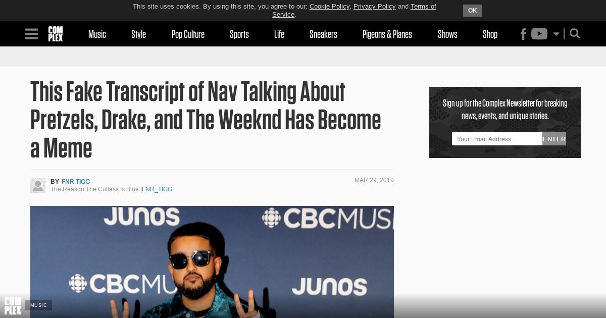
Task: Open the Sports section
Action: [239, 34]
